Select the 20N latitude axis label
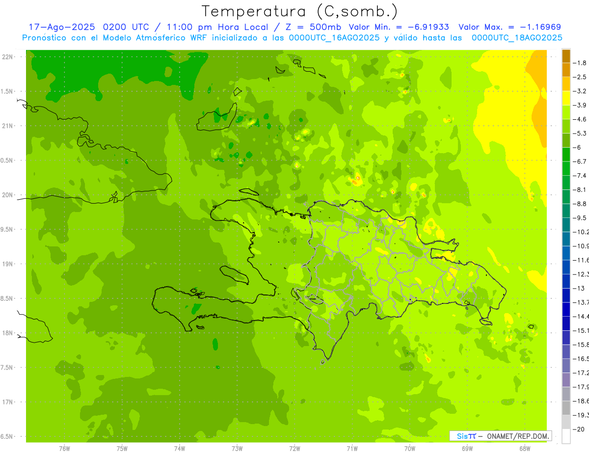This screenshot has height=455, width=589. (x=7, y=195)
